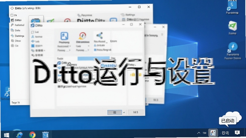The image size is (246, 138).
Task: Select the solid blue square sidebar row
Action: coord(37,46)
